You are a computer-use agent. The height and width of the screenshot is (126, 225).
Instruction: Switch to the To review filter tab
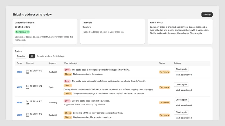pos(21,56)
